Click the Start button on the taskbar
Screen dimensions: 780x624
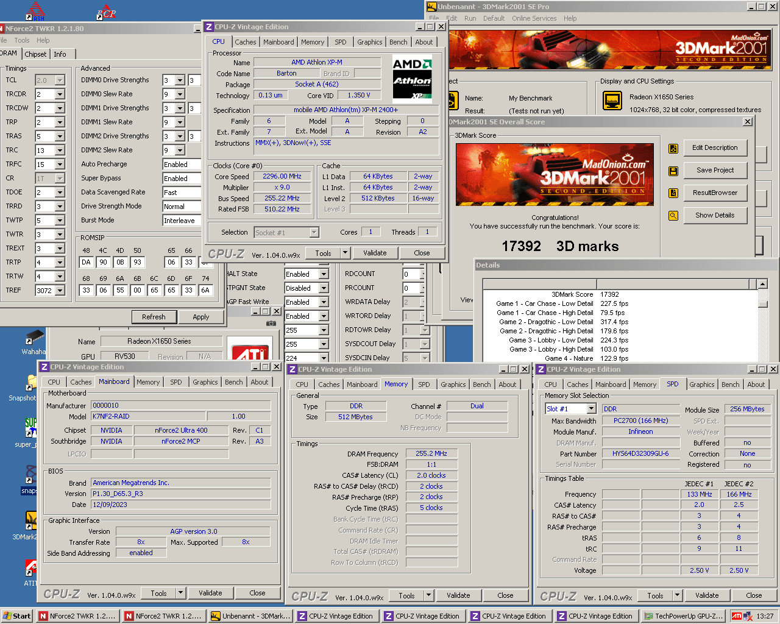(17, 616)
